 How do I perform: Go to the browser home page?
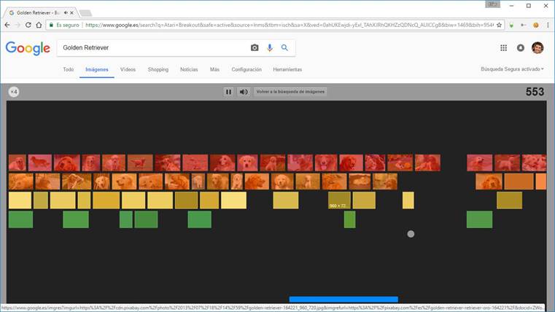pyautogui.click(x=39, y=24)
